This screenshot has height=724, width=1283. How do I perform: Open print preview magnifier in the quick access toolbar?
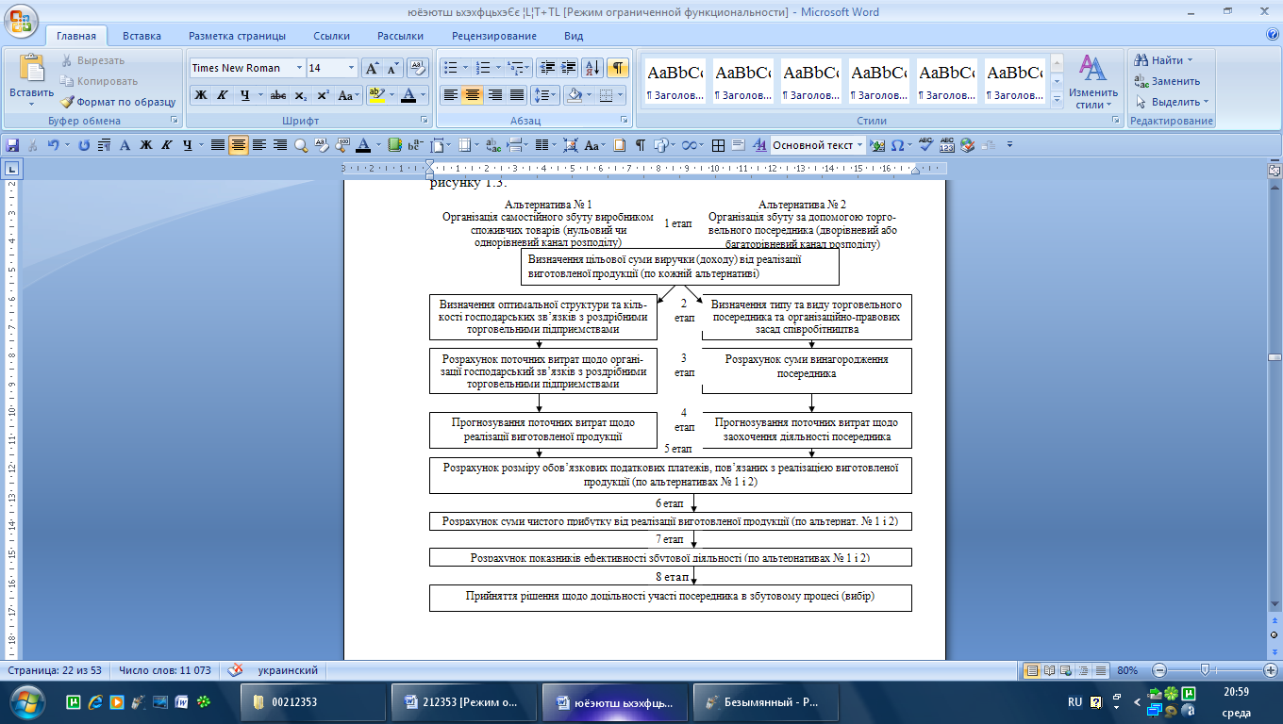pyautogui.click(x=301, y=145)
